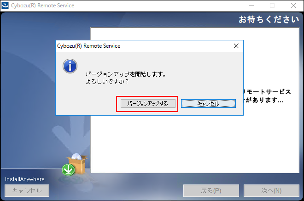
Task: Click the blue information icon in dialog
Action: (x=70, y=66)
